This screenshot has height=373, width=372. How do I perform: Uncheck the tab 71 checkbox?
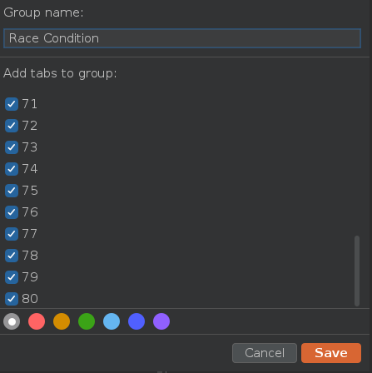[12, 104]
